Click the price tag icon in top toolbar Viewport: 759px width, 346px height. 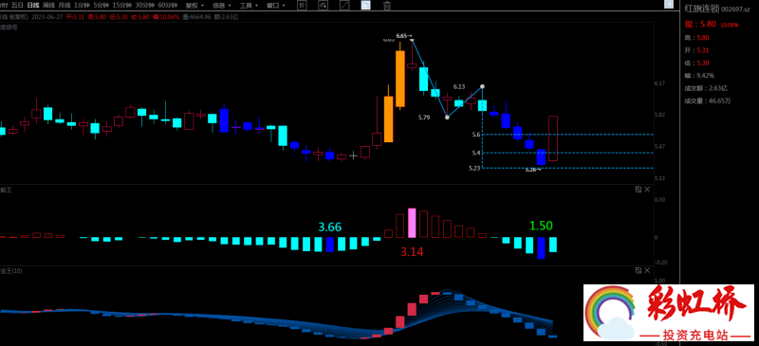pos(302,6)
